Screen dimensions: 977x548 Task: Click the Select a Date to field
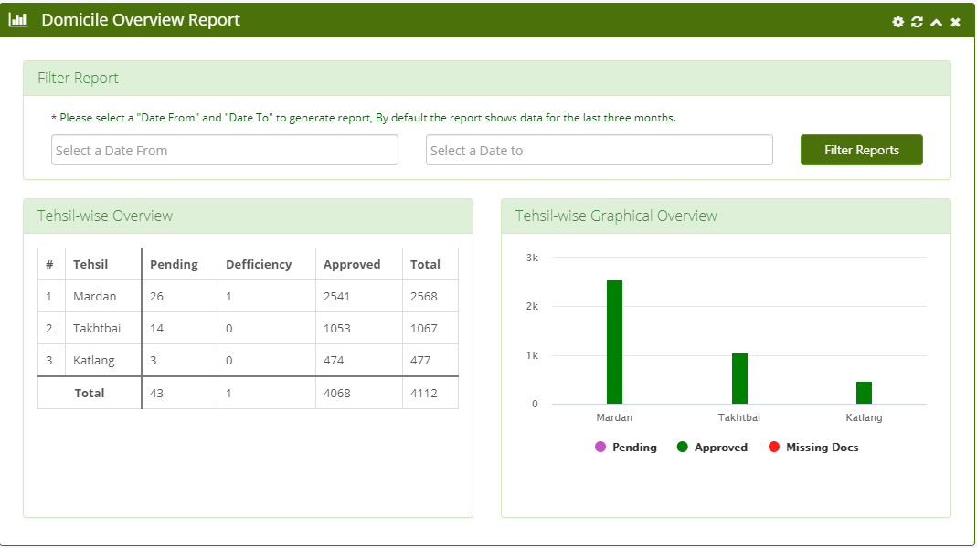click(x=600, y=150)
